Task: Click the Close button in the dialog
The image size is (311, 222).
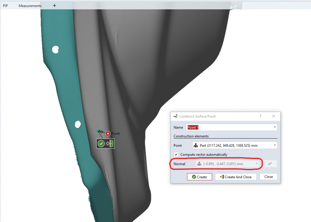Action: (268, 177)
